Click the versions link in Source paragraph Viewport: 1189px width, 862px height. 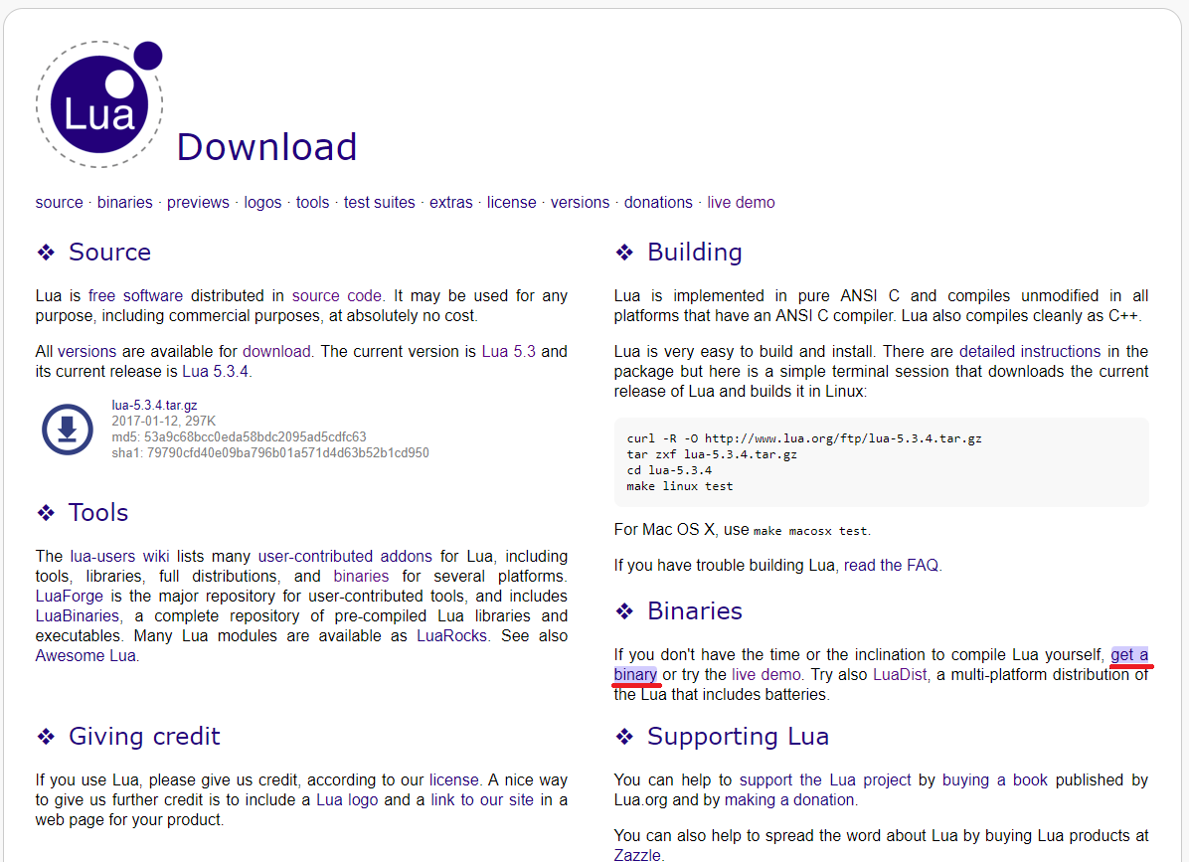point(87,352)
